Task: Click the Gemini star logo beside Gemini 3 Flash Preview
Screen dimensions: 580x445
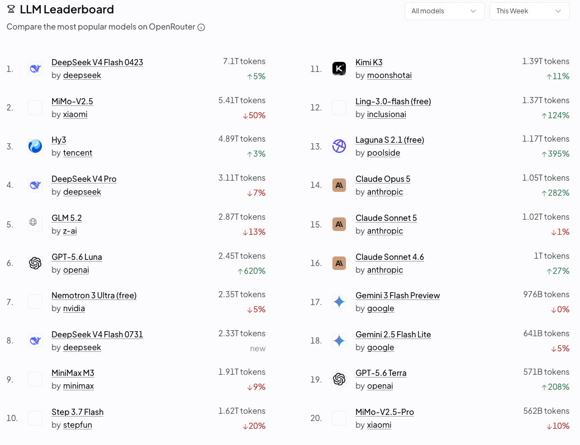Action: tap(339, 302)
